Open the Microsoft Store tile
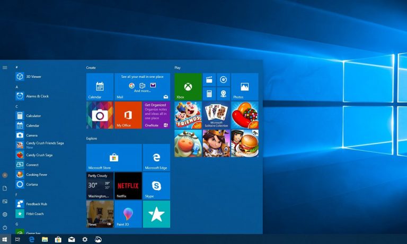407x244 pixels. 114,157
